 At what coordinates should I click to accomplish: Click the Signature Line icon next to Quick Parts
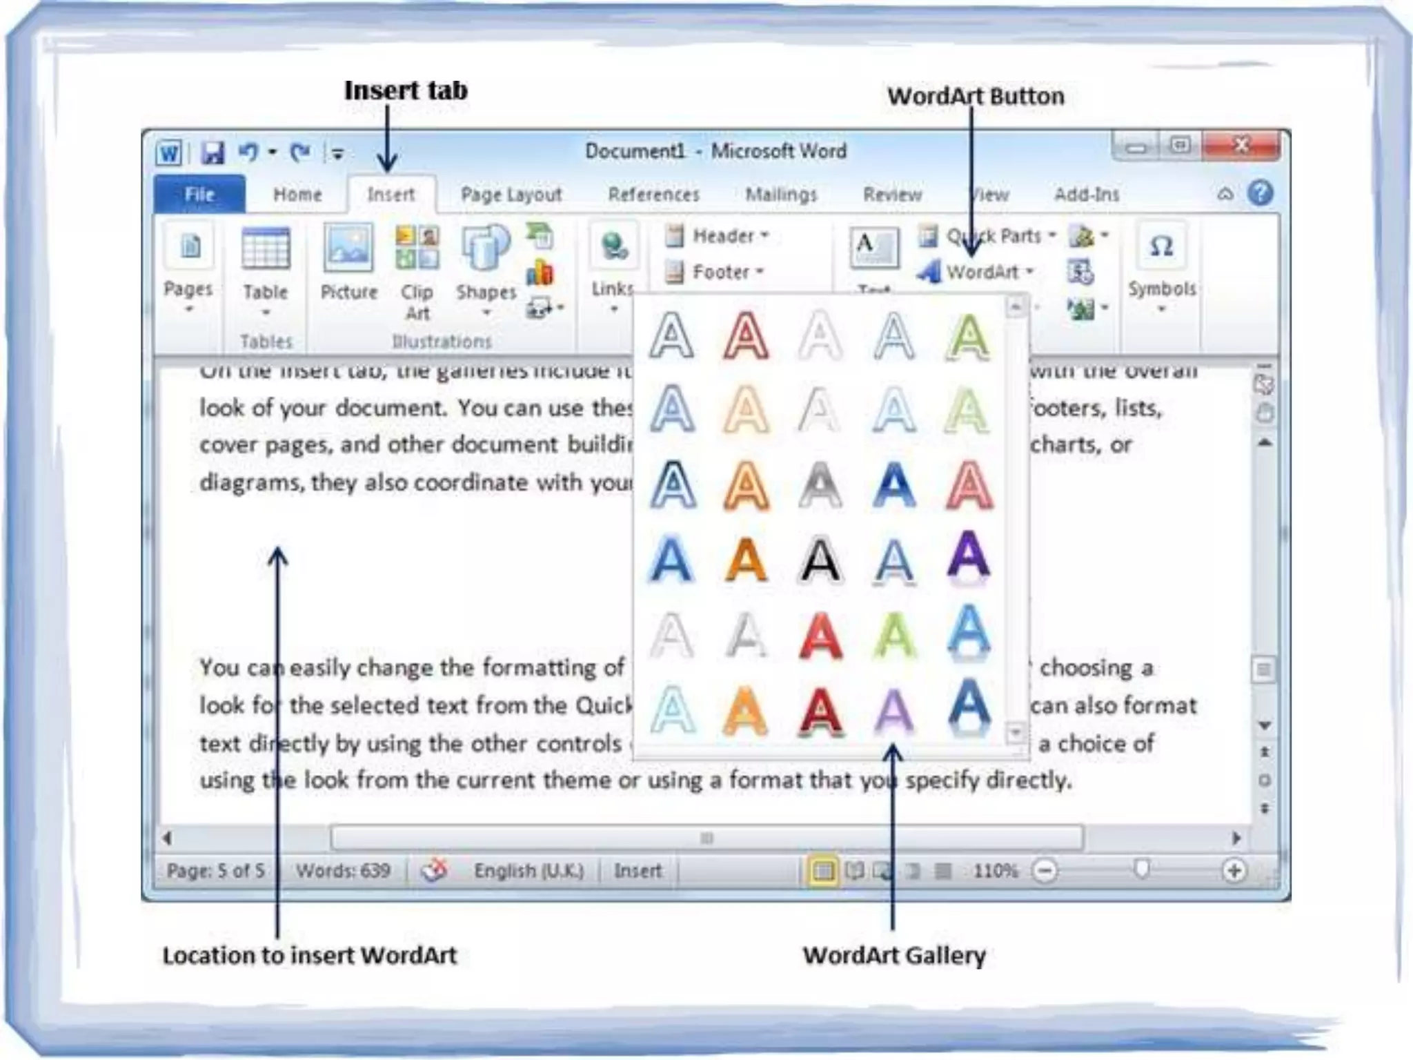point(1082,237)
